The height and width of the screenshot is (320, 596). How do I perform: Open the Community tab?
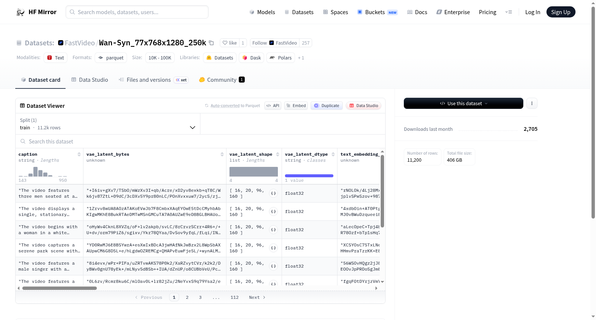[x=222, y=80]
